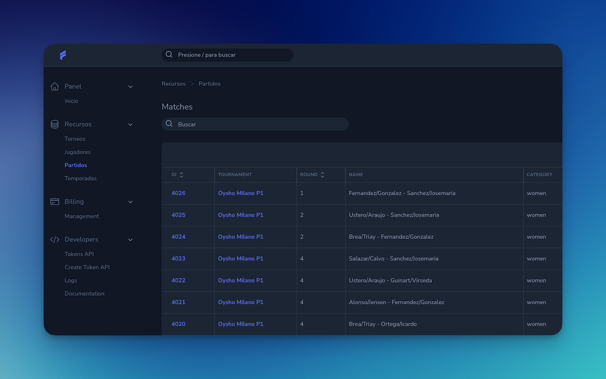This screenshot has height=379, width=606.
Task: Click the database icon beside Recursos
Action: click(55, 124)
